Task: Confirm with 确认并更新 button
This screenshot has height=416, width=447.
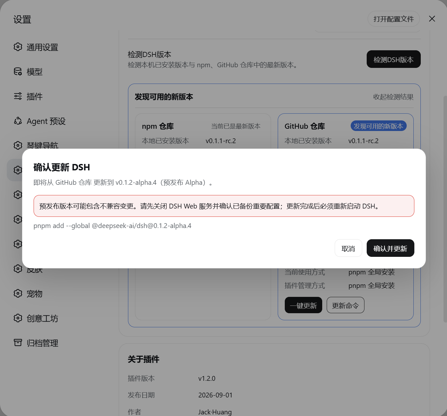Action: (x=390, y=248)
